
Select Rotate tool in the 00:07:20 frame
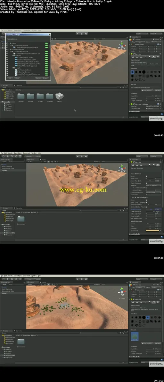(12, 156)
